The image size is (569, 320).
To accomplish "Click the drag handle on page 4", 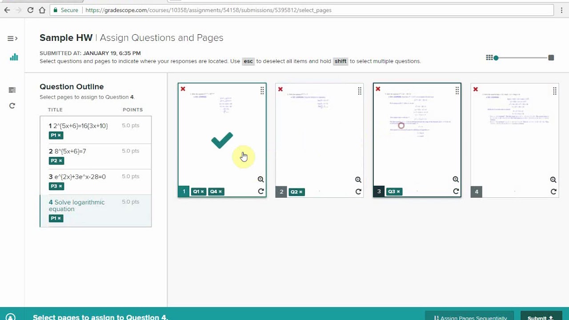I will click(554, 91).
